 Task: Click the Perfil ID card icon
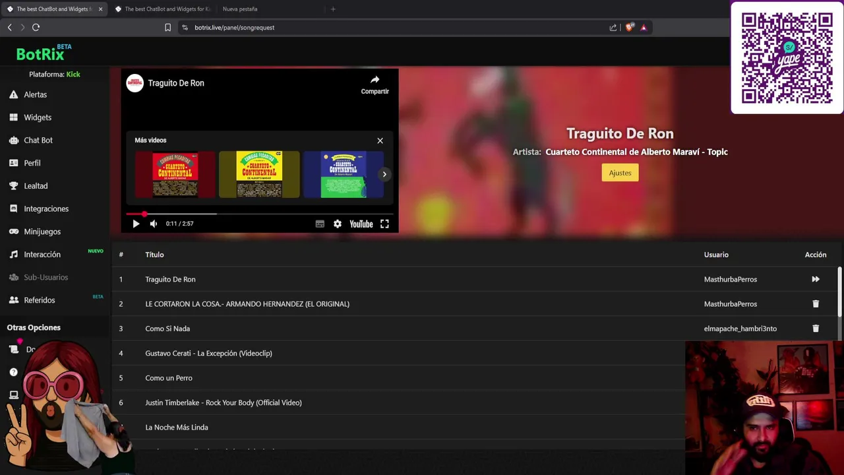pos(13,163)
